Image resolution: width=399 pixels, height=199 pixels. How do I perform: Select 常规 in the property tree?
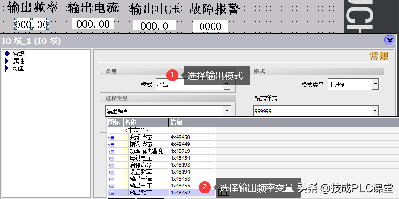(x=19, y=54)
